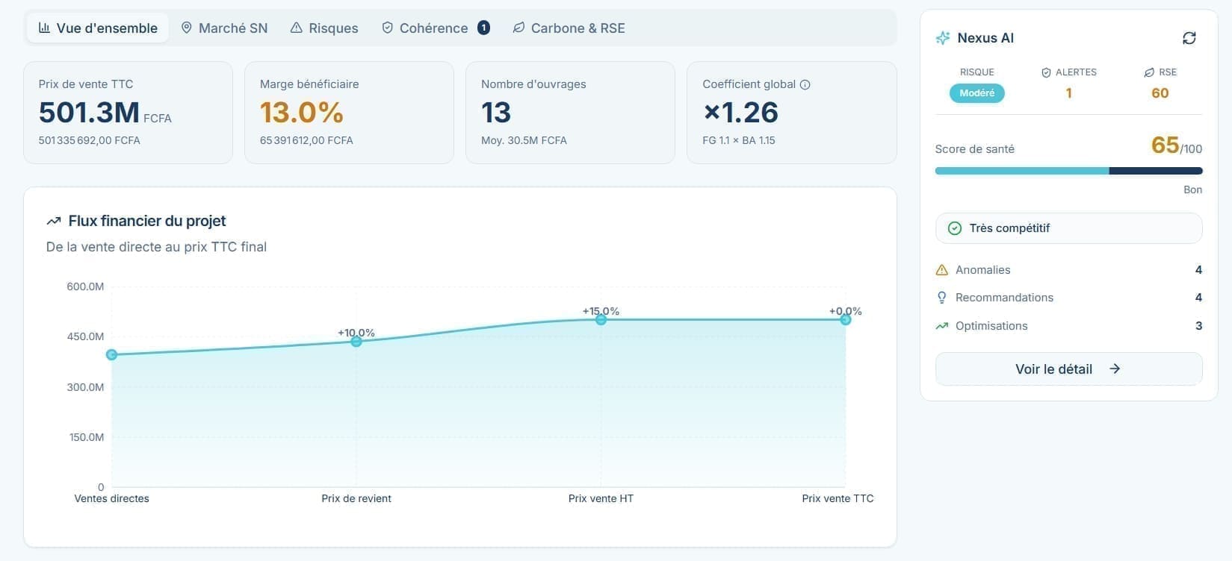Click the shield icon beside ALERTES

(x=1046, y=72)
